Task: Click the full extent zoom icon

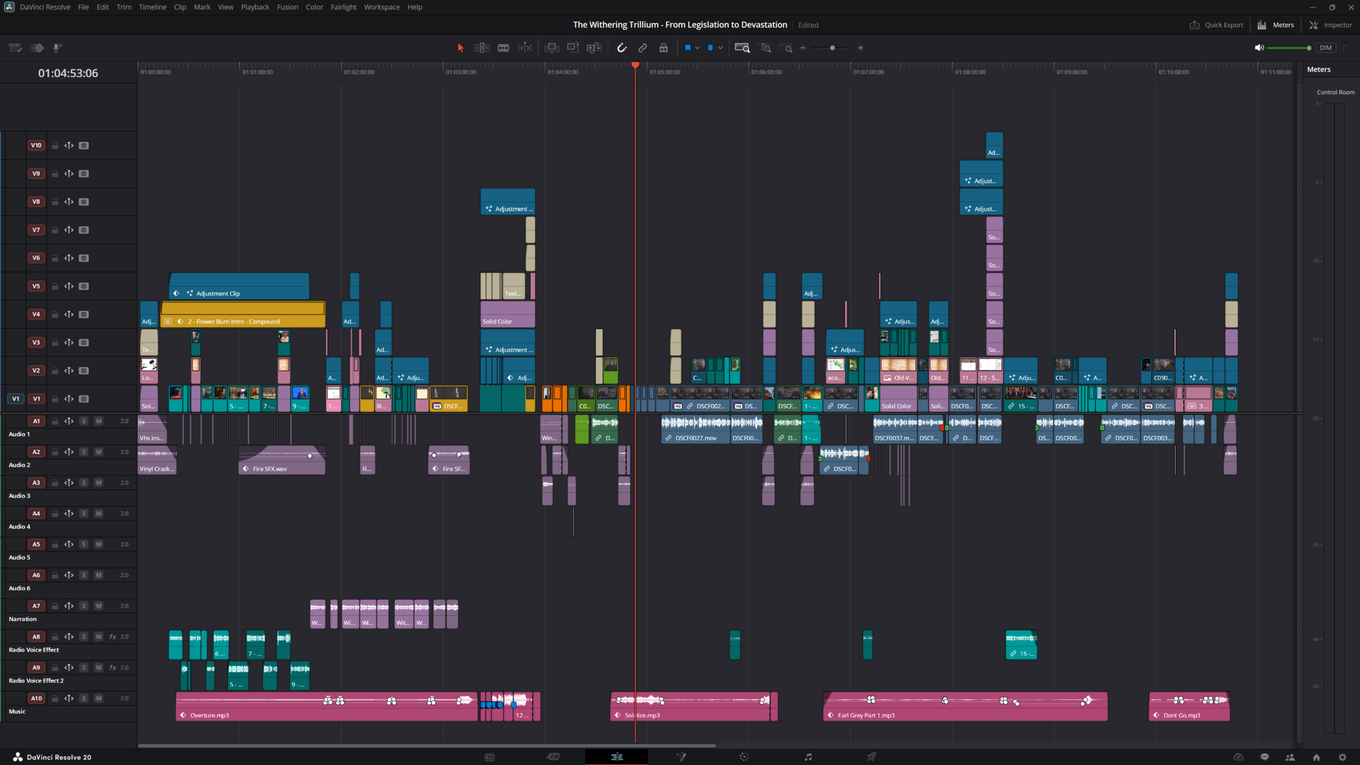Action: click(x=742, y=48)
